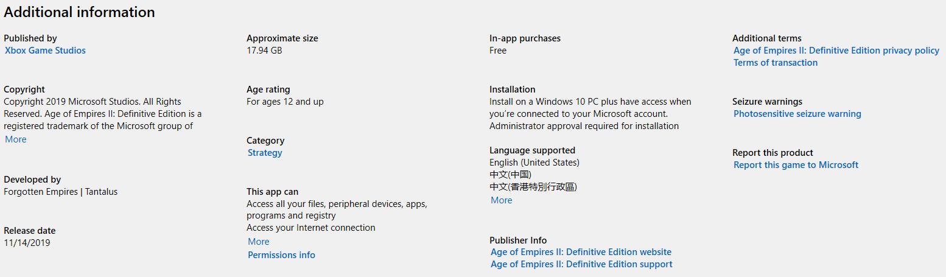This screenshot has width=946, height=277.
Task: Expand More under Language supported
Action: (502, 200)
